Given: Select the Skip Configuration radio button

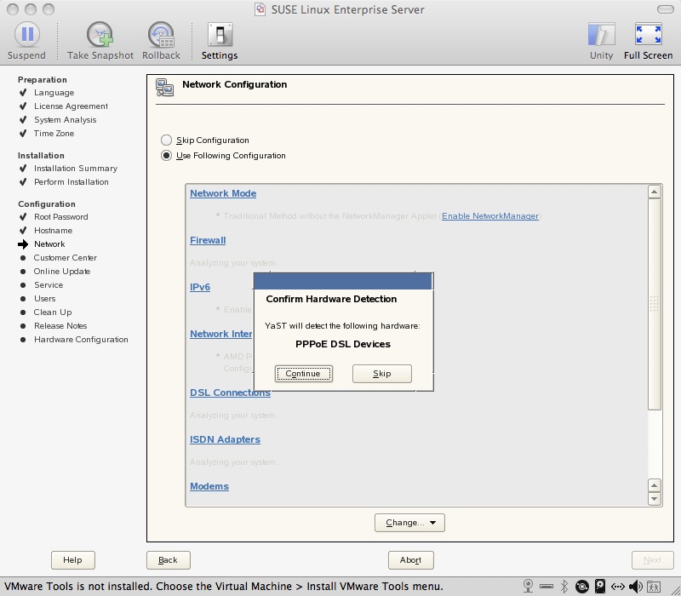Looking at the screenshot, I should coord(166,140).
